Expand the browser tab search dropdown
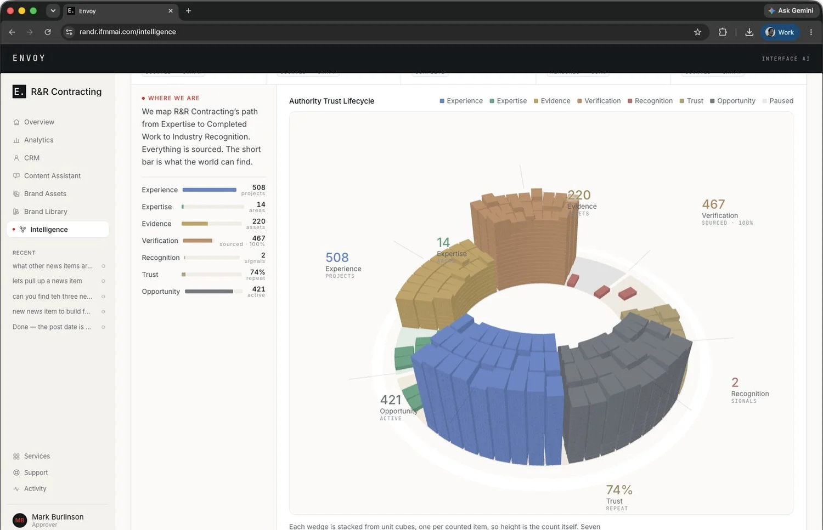 pyautogui.click(x=53, y=10)
